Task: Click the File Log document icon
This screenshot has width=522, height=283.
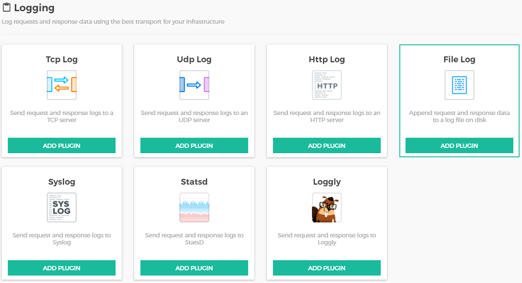Action: point(459,85)
